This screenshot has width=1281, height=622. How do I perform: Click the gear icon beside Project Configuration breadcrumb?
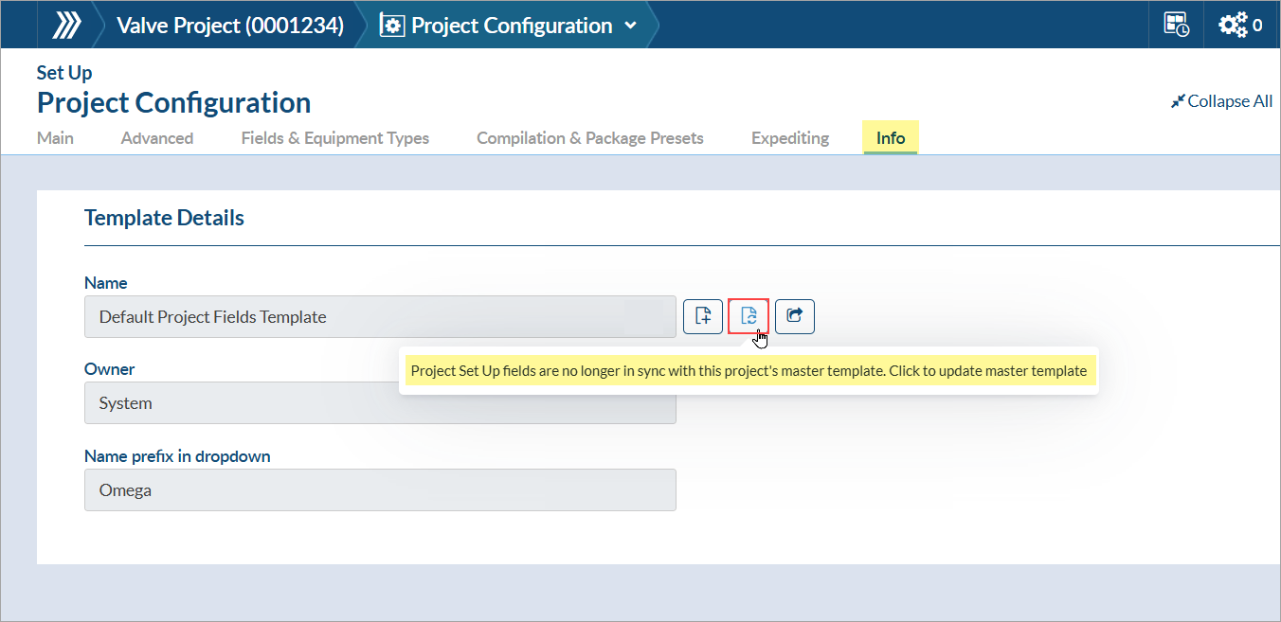(392, 26)
